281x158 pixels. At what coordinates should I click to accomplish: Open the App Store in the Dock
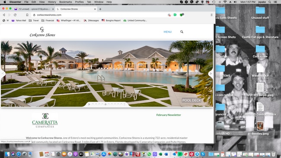(x=104, y=154)
